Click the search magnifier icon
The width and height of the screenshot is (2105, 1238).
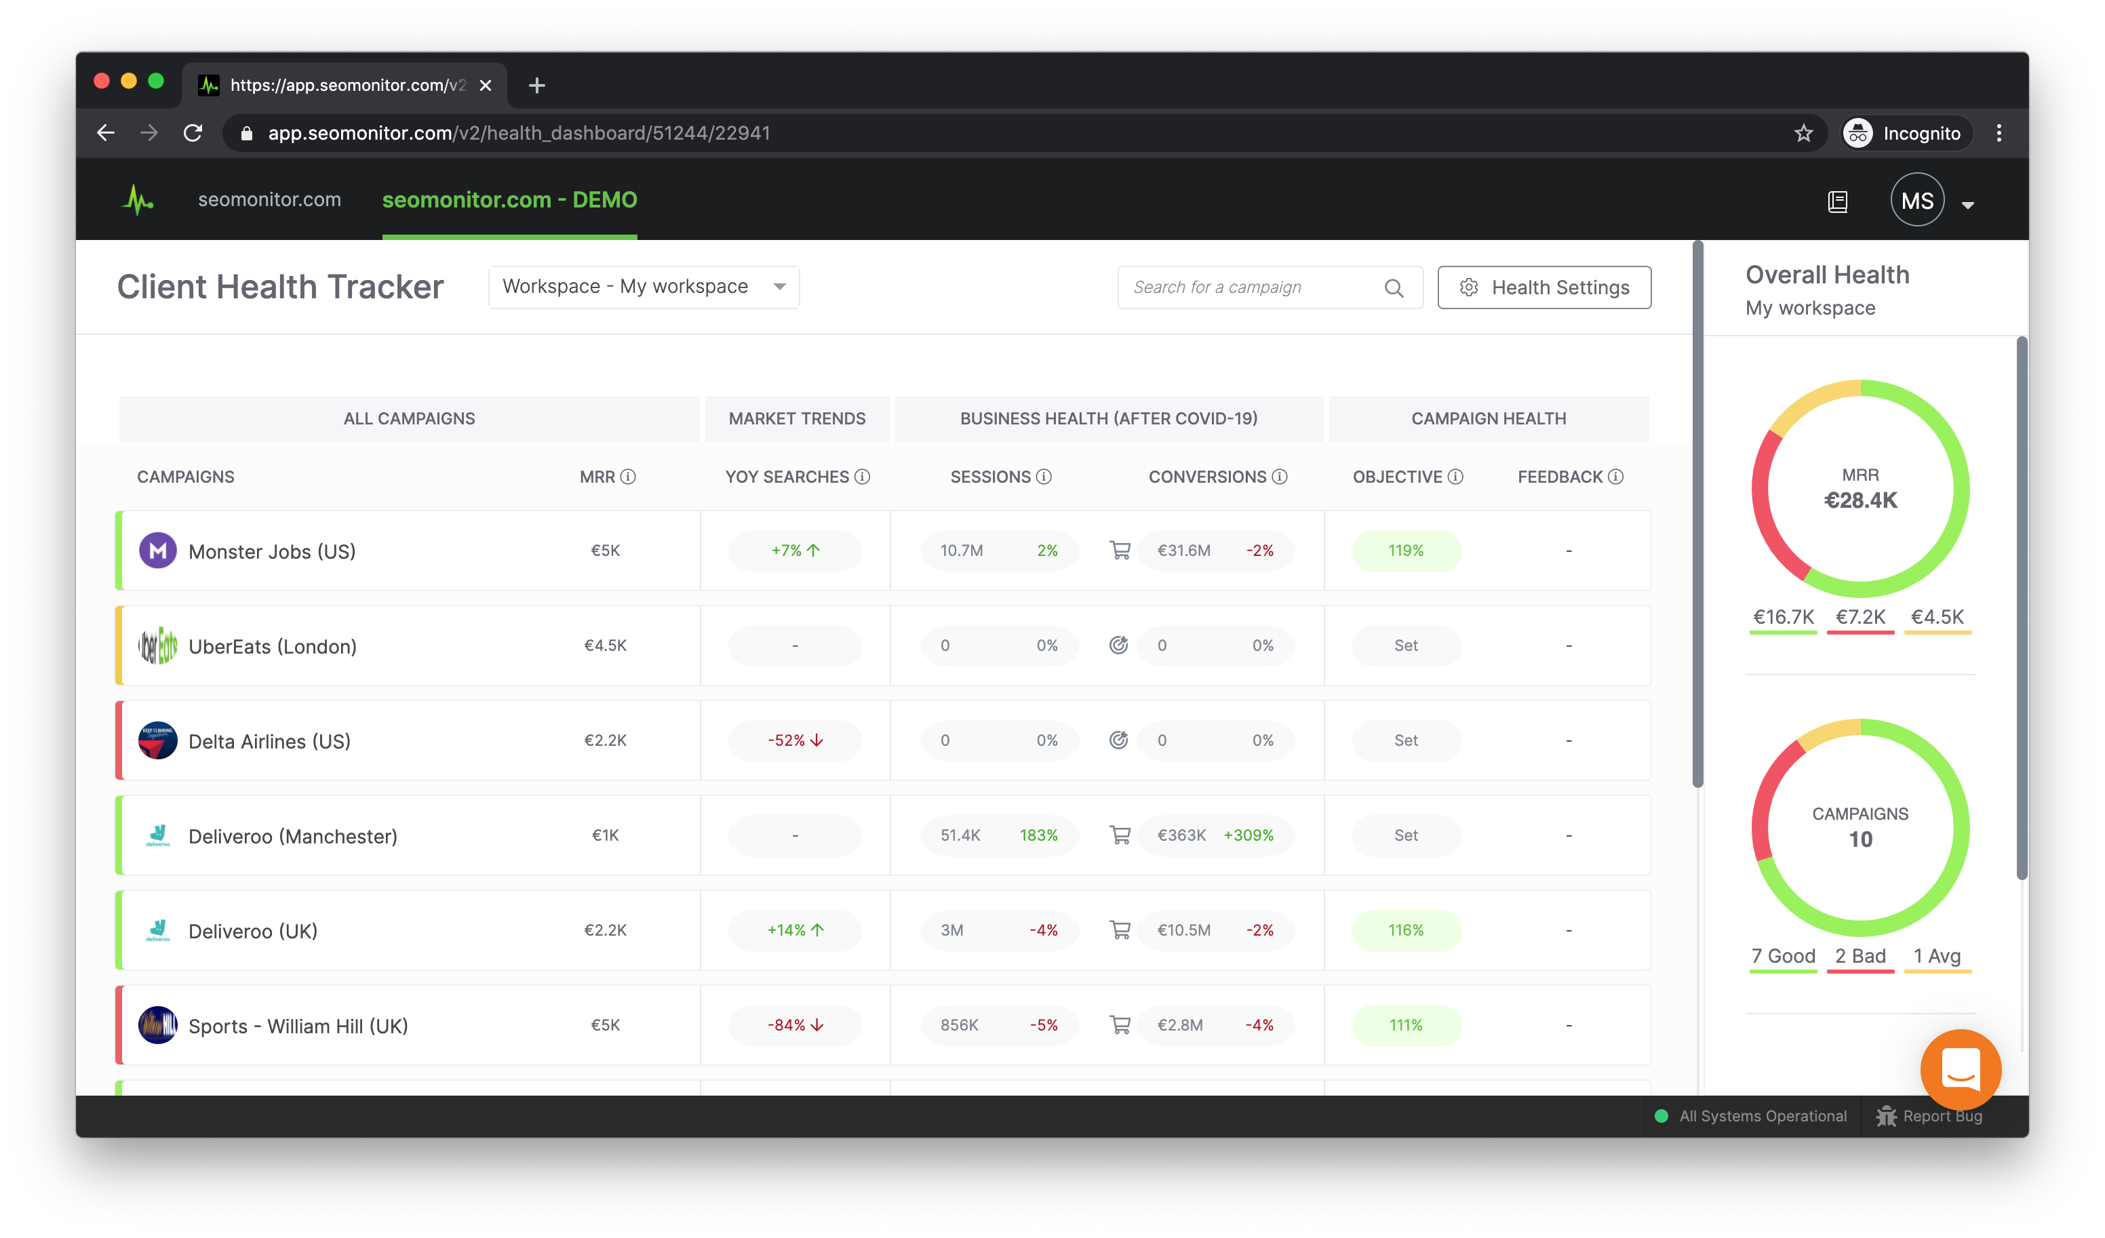[x=1394, y=288]
